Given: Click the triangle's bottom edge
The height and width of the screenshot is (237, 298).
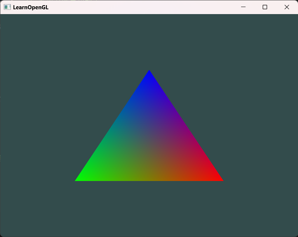Looking at the screenshot, I should coord(149,180).
